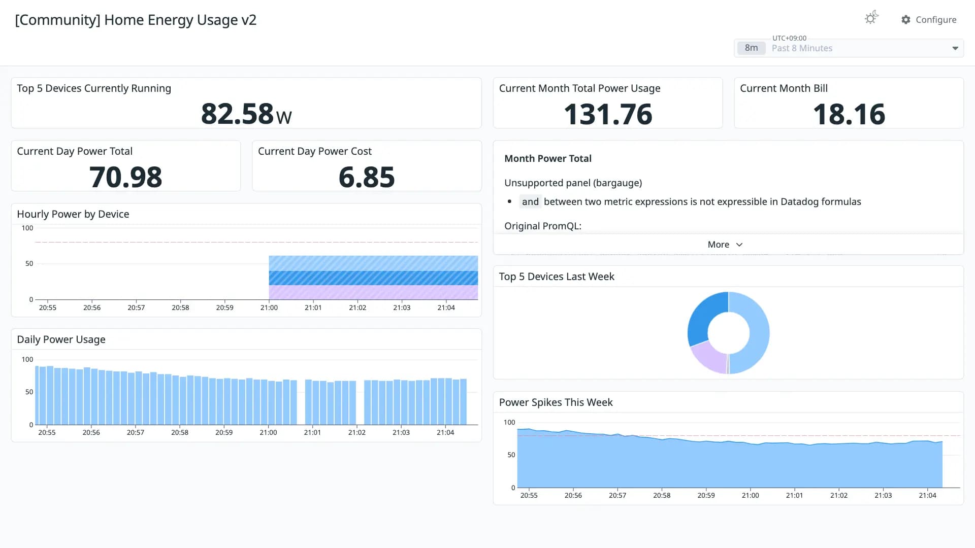Click the Daily Power Usage title

coord(61,339)
